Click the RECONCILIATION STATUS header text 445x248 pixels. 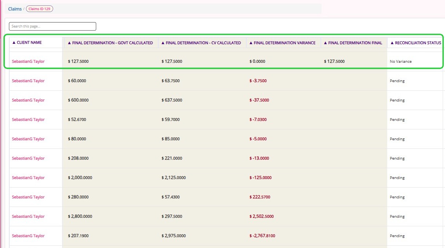[418, 43]
